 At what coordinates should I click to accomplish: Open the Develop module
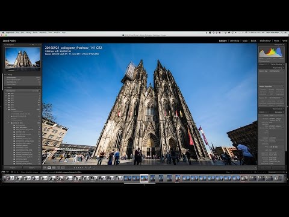tap(234, 40)
